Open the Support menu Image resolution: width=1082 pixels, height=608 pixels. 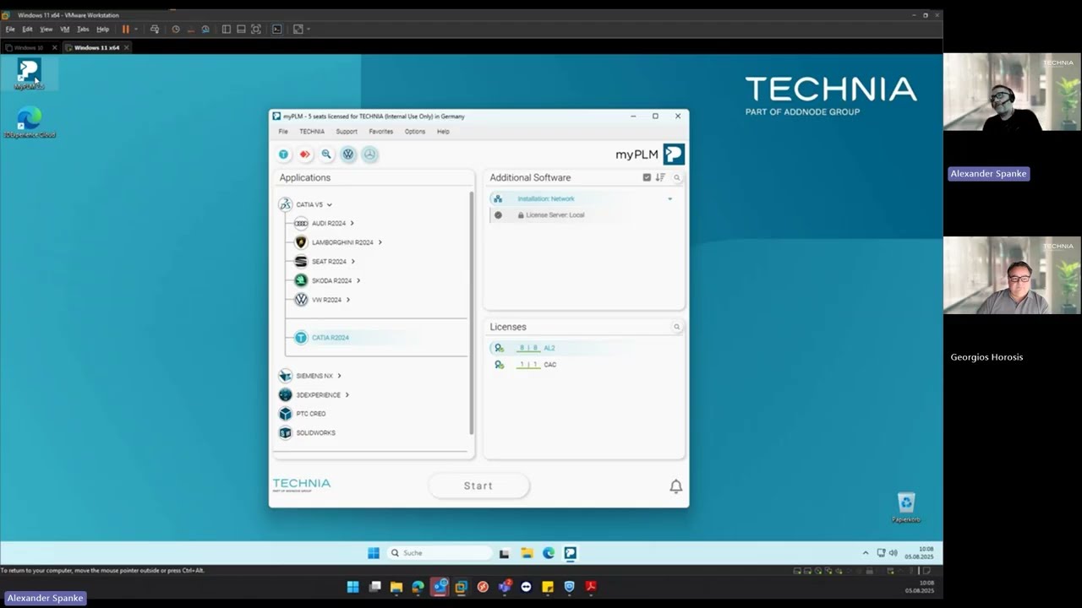[x=347, y=132]
